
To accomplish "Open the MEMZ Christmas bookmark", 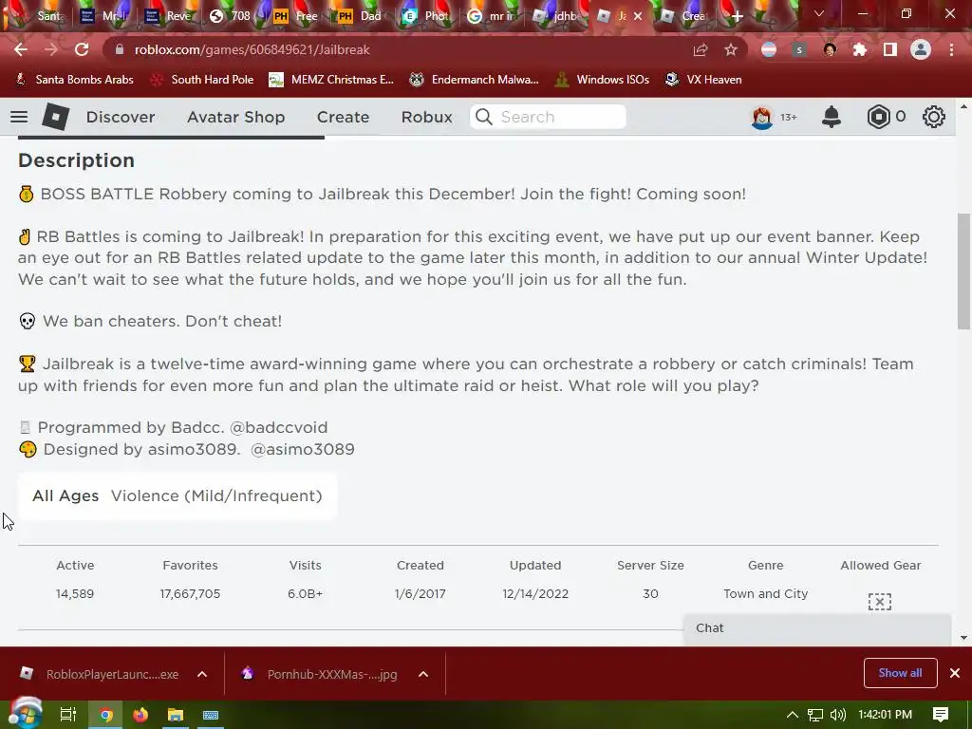I will pyautogui.click(x=331, y=80).
